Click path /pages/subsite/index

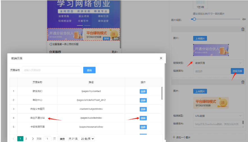pyautogui.click(x=91, y=118)
